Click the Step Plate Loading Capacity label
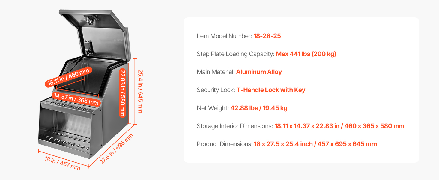The height and width of the screenshot is (180, 439). pos(235,54)
